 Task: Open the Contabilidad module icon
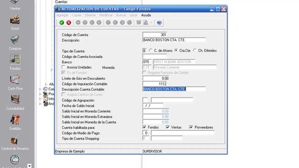(15, 99)
